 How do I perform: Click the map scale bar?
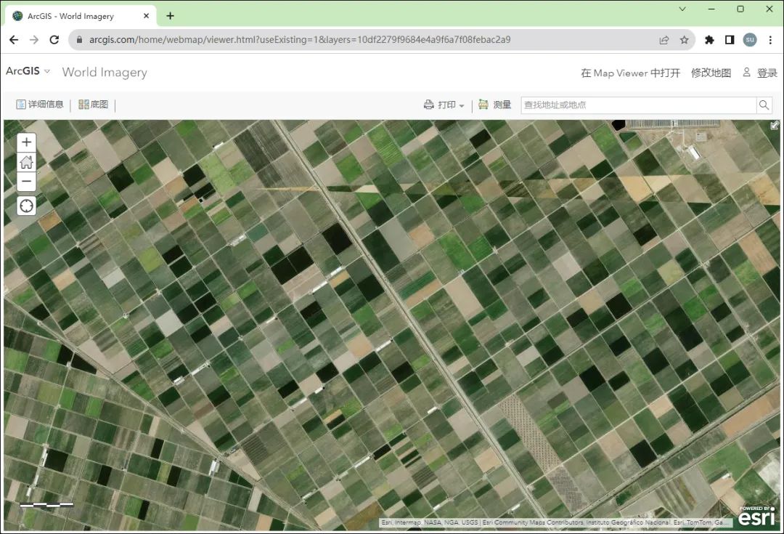point(49,503)
